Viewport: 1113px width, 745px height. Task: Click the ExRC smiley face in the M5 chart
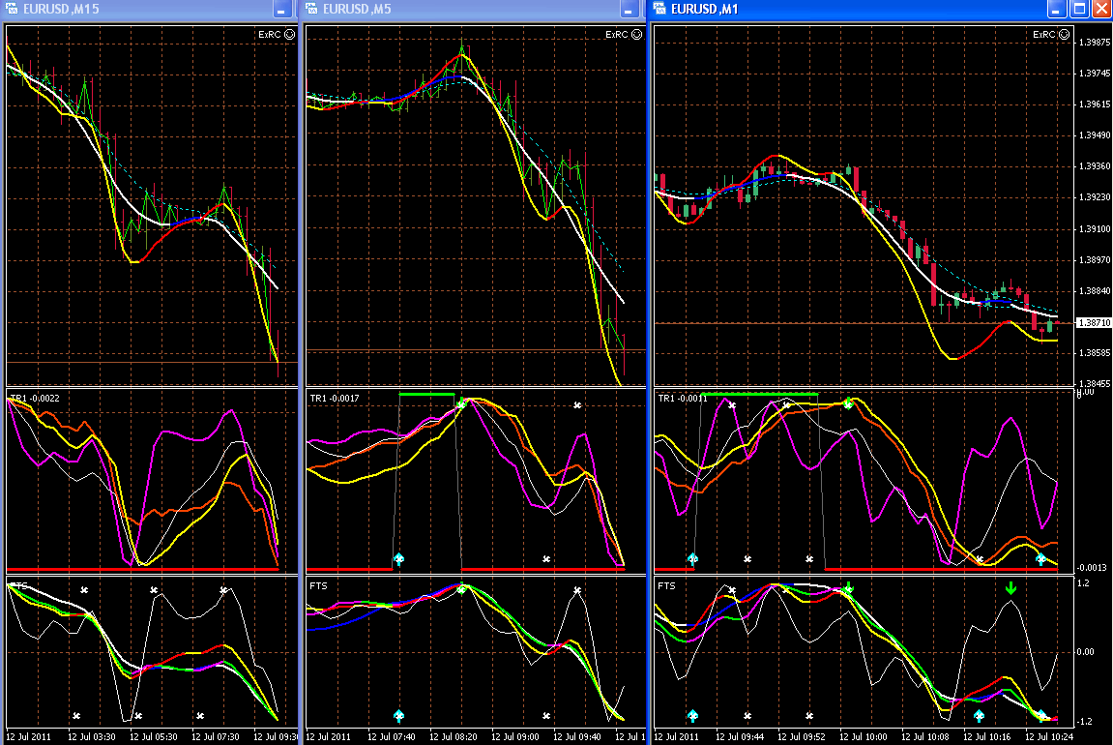pyautogui.click(x=636, y=34)
